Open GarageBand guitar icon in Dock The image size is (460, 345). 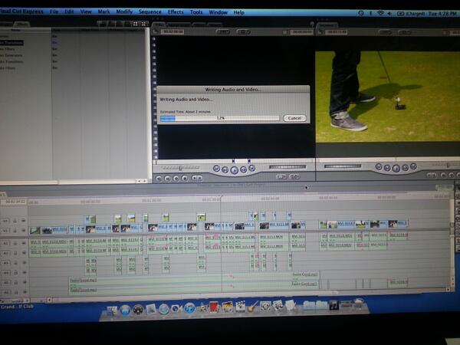tap(252, 306)
